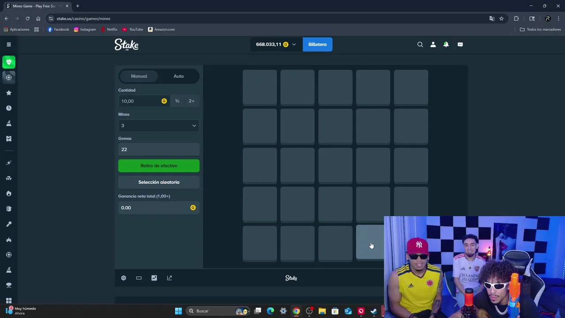Switch to the Manual betting tab
This screenshot has height=318, width=565.
coord(139,76)
